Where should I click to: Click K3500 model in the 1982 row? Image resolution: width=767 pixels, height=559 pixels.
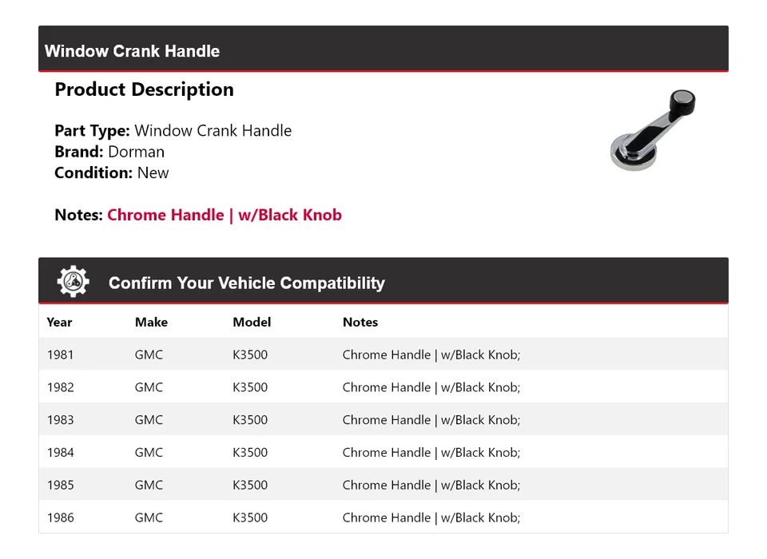250,387
